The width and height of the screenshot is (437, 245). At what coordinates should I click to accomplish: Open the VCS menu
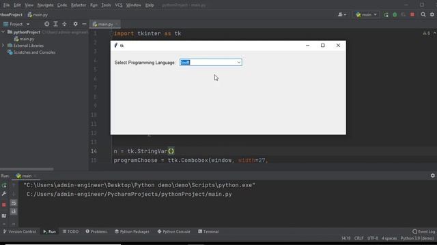click(118, 5)
